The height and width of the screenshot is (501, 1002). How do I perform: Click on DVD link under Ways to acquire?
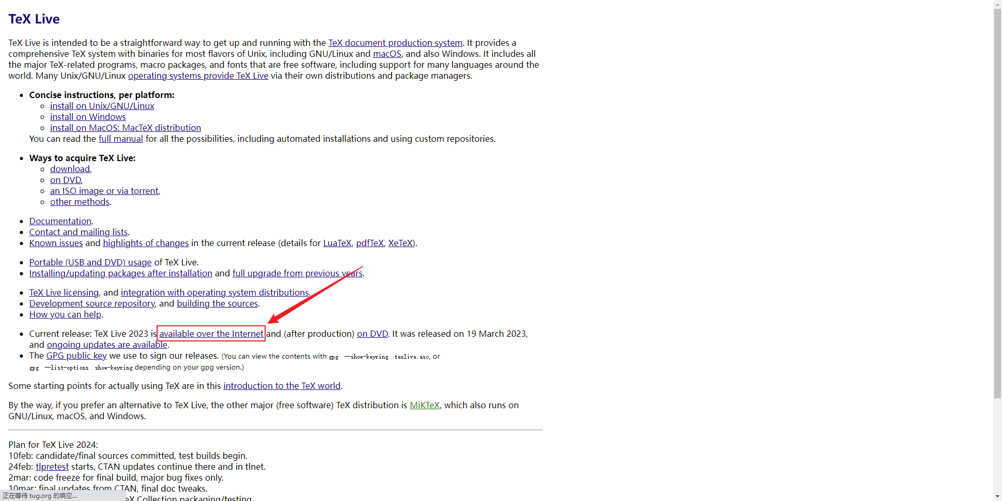point(66,180)
